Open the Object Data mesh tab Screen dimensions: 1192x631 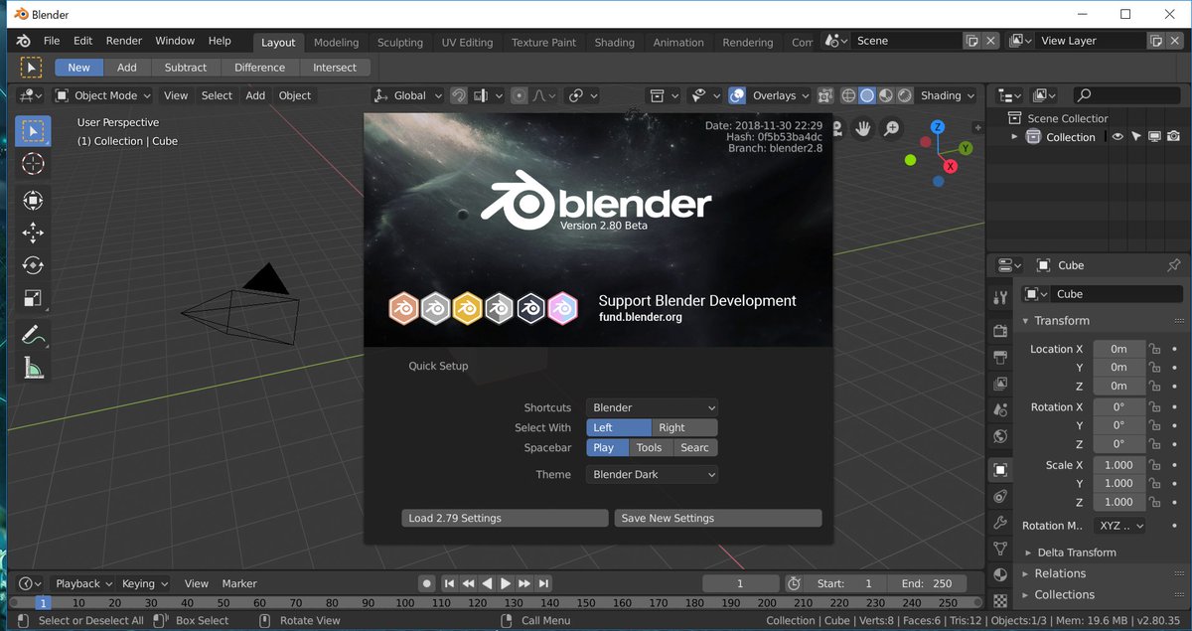(1000, 549)
